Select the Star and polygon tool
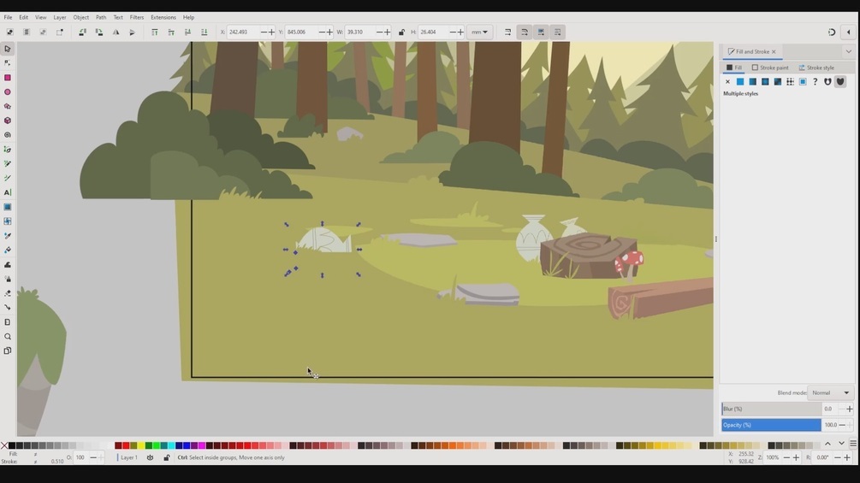Viewport: 860px width, 483px height. tap(8, 106)
